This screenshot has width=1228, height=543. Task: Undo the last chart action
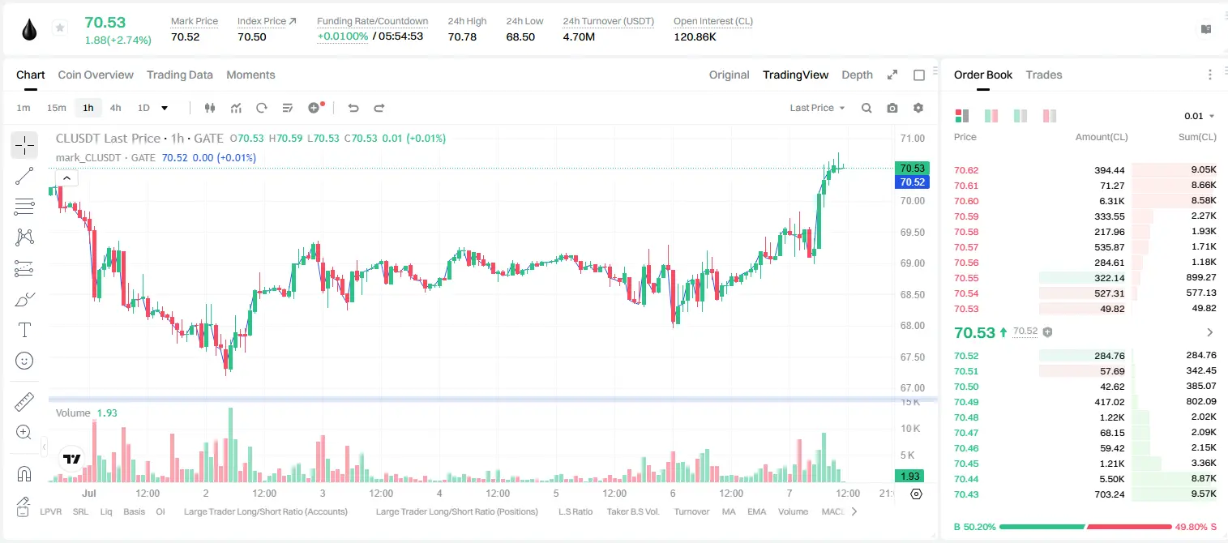coord(353,108)
